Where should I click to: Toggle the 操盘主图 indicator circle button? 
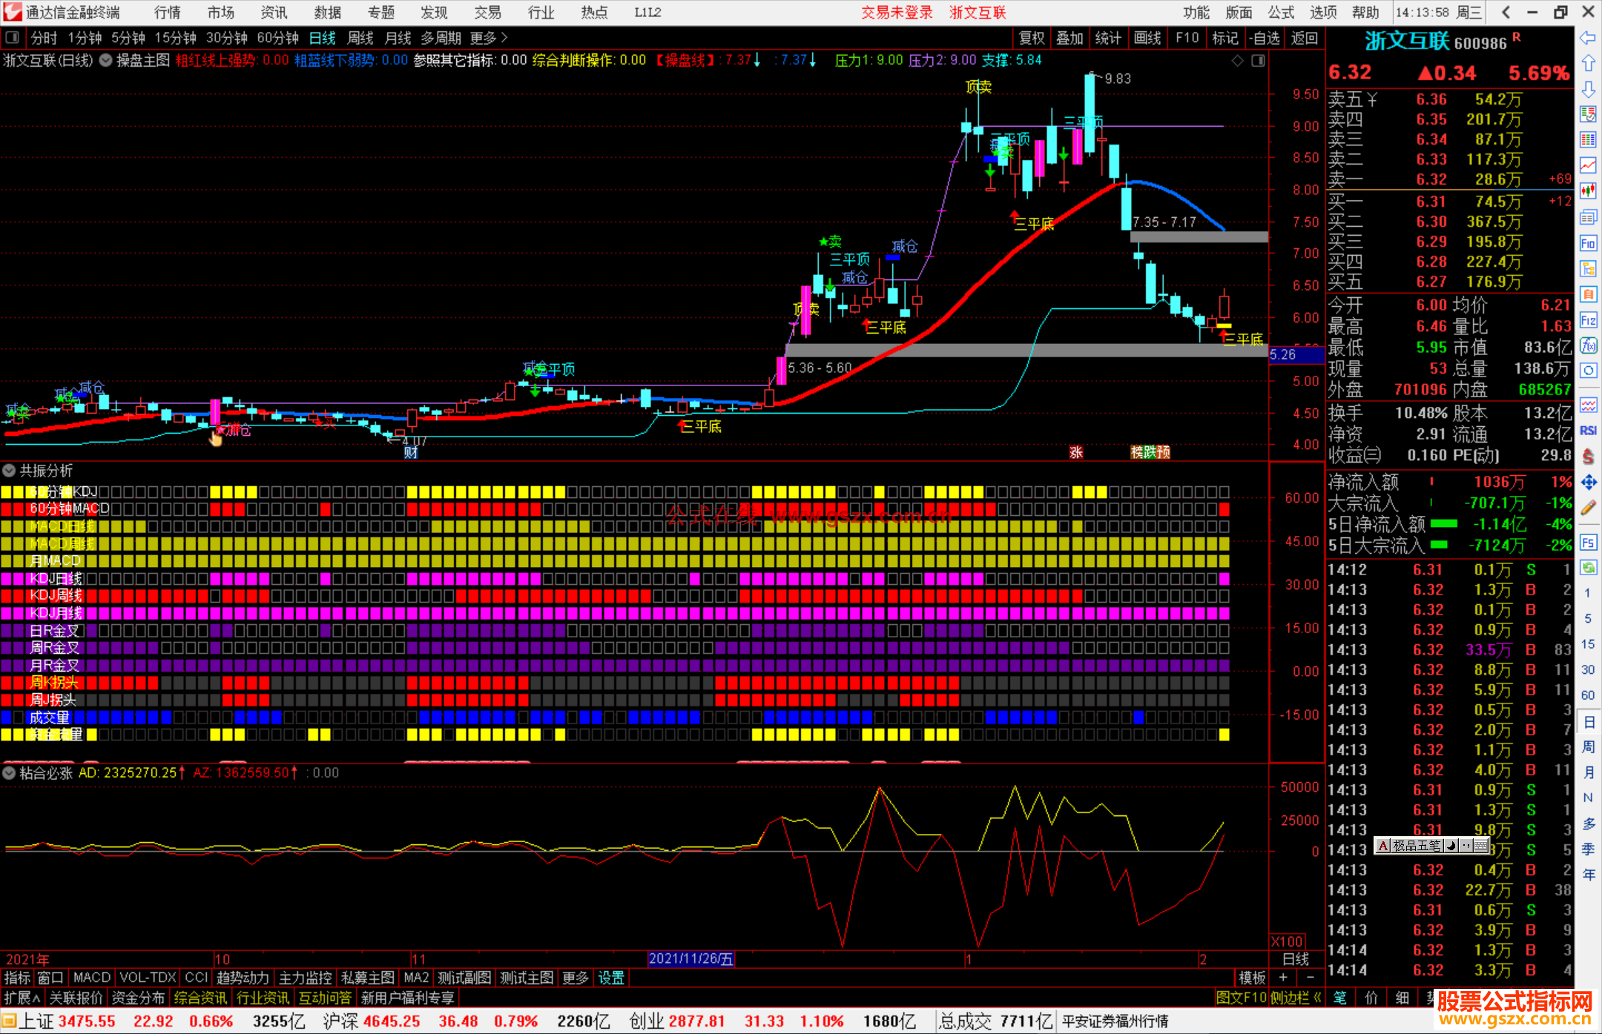click(x=106, y=60)
